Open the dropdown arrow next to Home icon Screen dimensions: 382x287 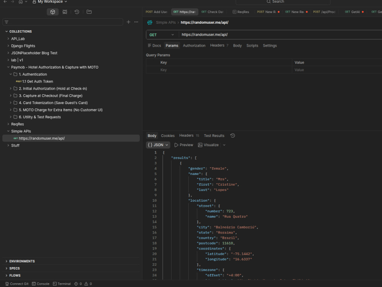click(x=26, y=2)
